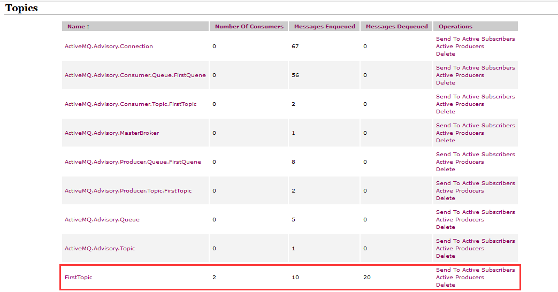Select FirstTopic's 20 dequeued messages value
558x292 pixels.
pos(367,277)
